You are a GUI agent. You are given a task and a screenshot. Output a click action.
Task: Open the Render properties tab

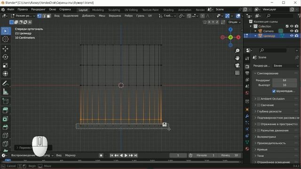(247, 67)
